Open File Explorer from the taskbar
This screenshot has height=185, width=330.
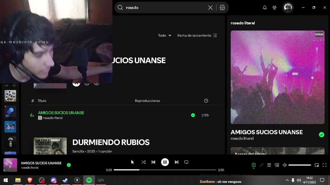(x=18, y=180)
